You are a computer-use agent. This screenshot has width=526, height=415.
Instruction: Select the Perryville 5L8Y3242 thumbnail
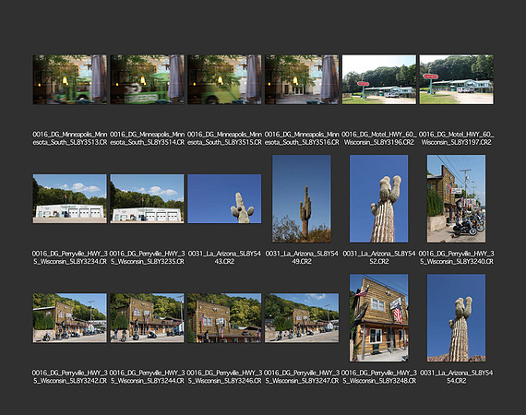[x=70, y=318]
